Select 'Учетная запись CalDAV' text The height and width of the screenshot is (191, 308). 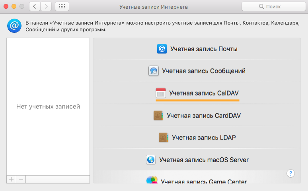pos(204,93)
